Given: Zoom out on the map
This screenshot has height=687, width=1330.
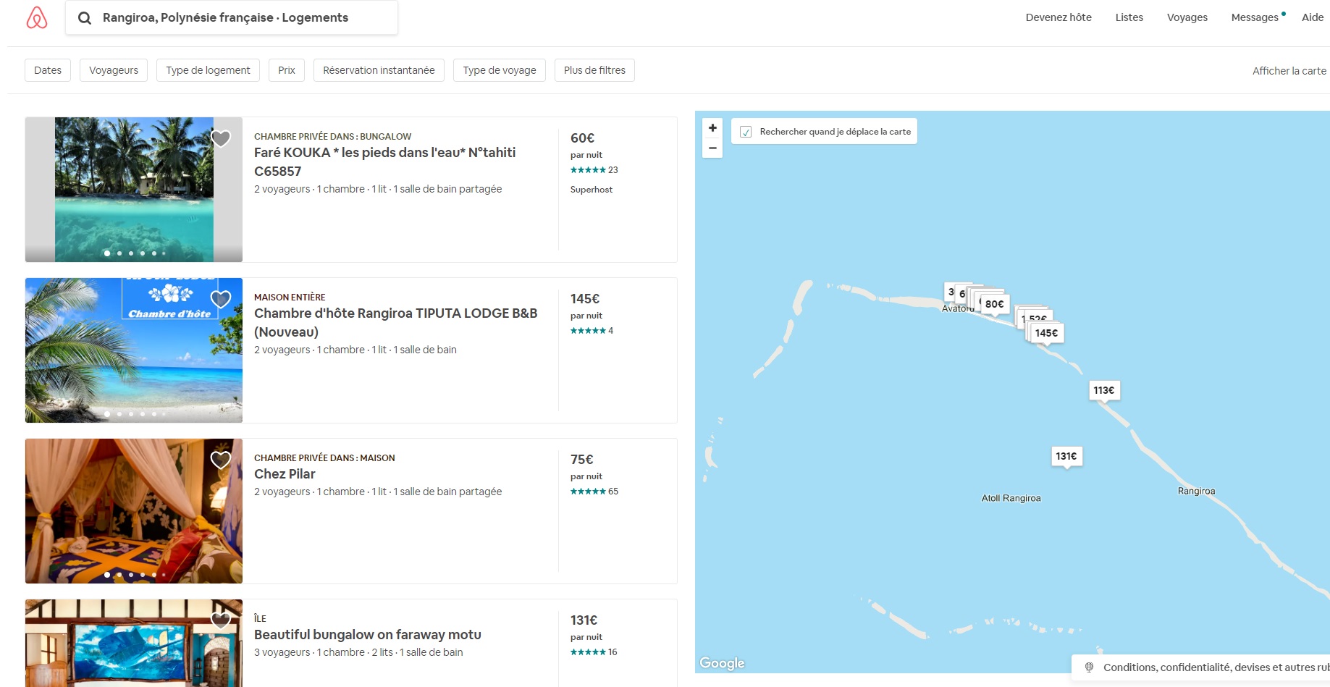Looking at the screenshot, I should coord(712,148).
